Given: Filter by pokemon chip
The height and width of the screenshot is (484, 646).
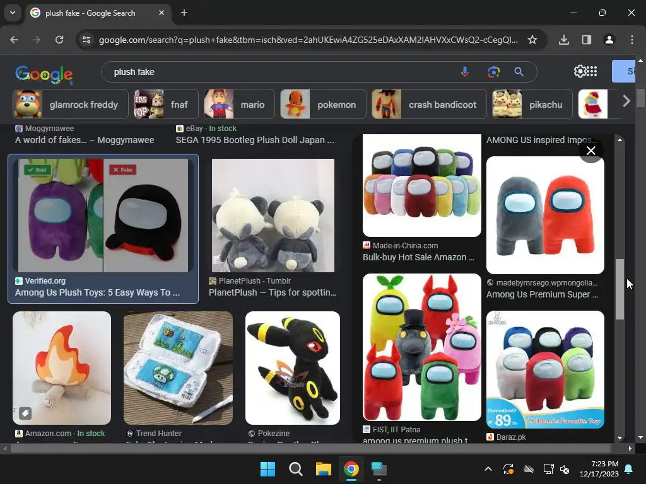Looking at the screenshot, I should 323,104.
